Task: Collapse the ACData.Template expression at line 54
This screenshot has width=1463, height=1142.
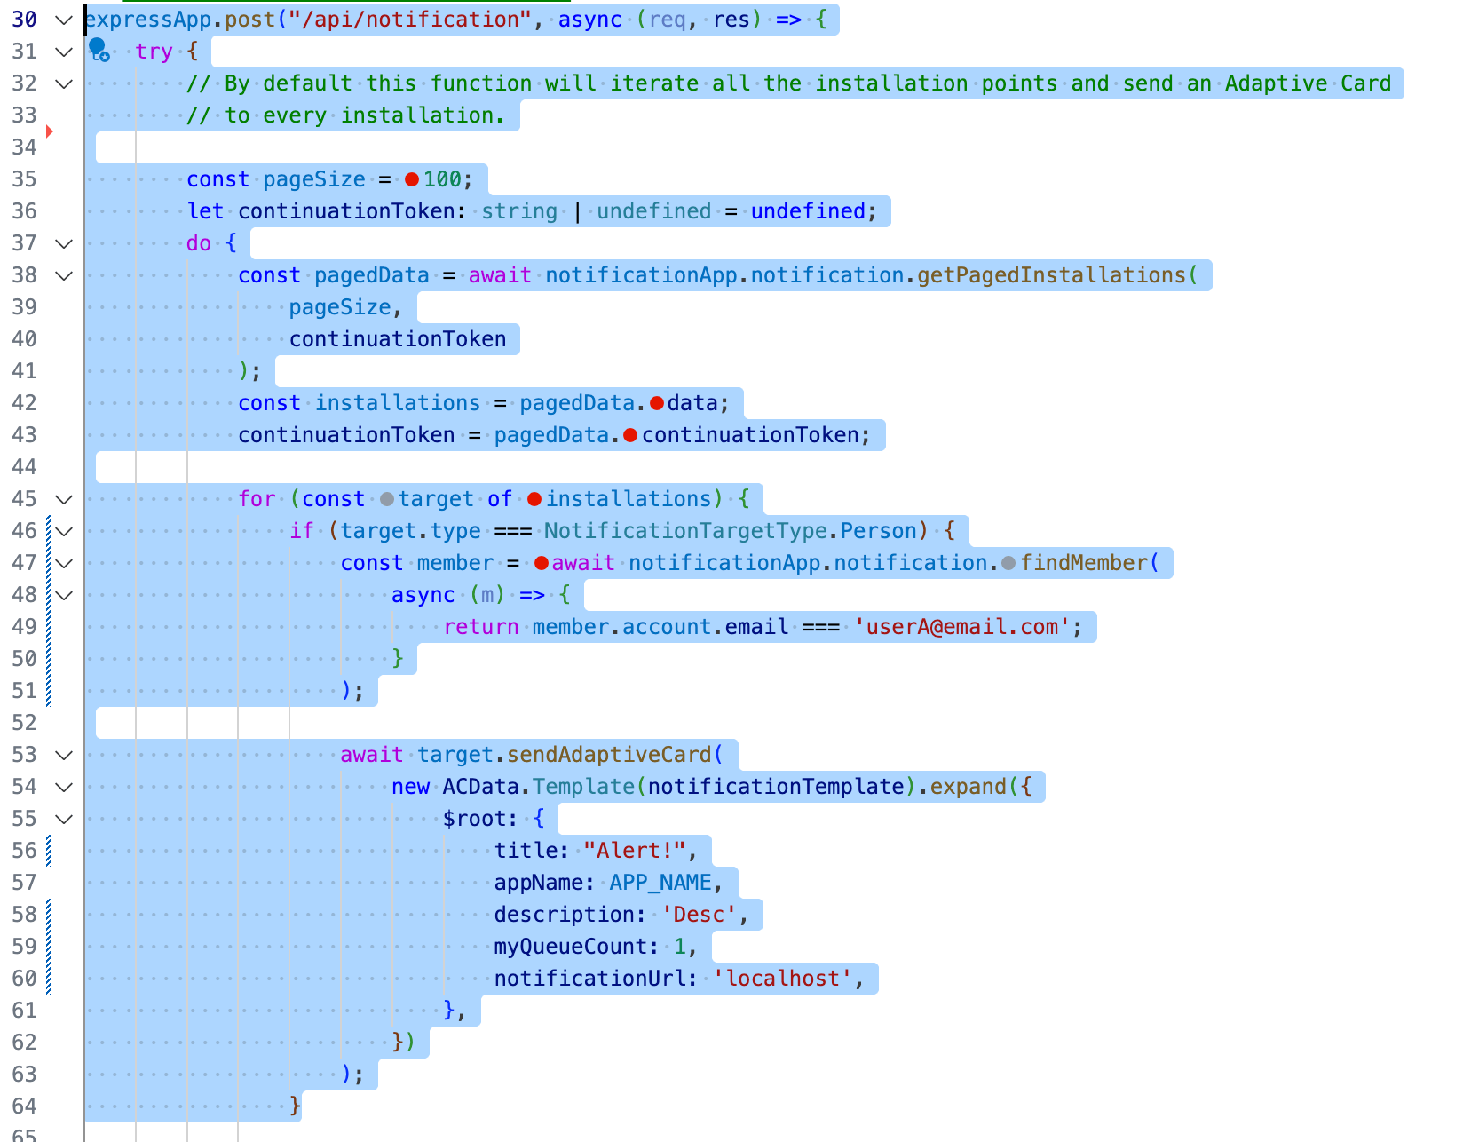Action: point(64,787)
